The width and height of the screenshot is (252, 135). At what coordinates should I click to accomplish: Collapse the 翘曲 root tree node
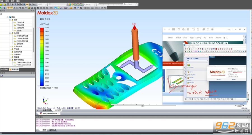click(7, 17)
